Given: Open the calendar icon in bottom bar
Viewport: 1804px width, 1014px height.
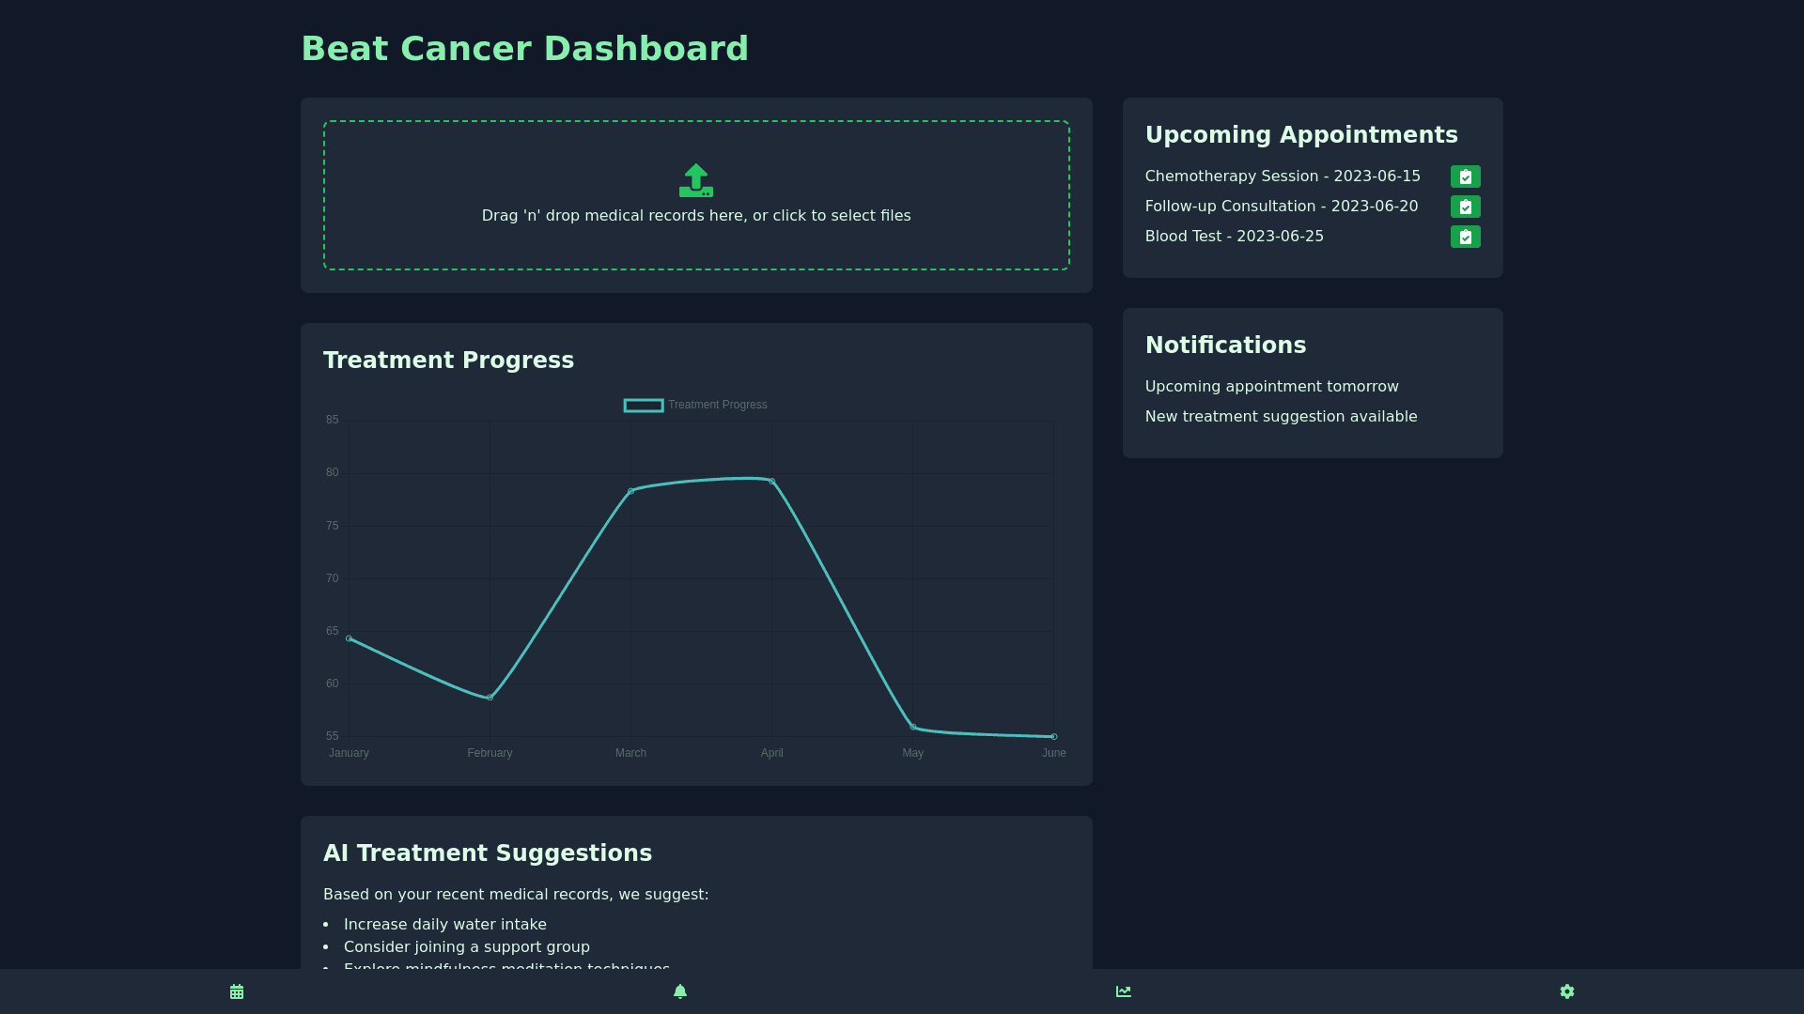Looking at the screenshot, I should (x=237, y=991).
